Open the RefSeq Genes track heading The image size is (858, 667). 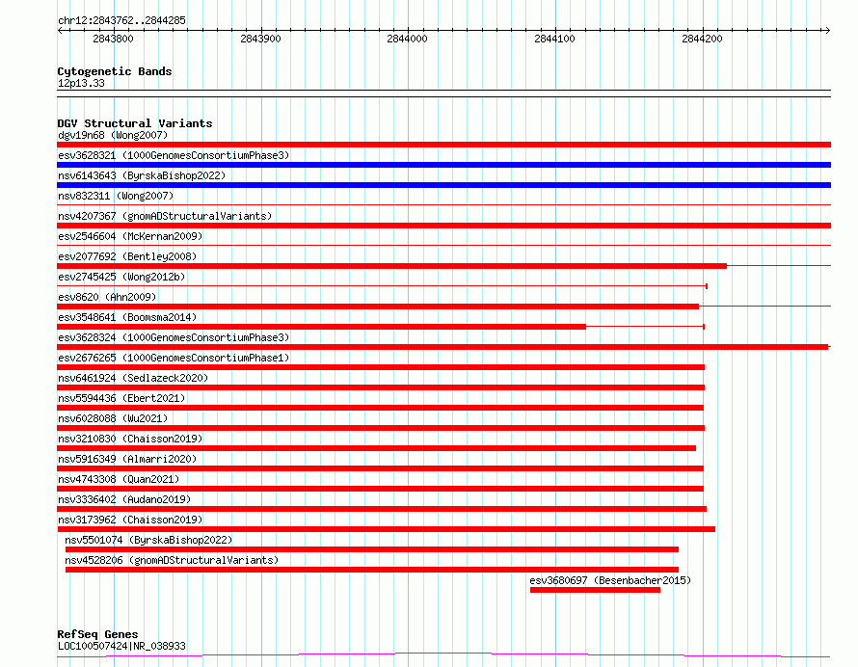pyautogui.click(x=98, y=634)
